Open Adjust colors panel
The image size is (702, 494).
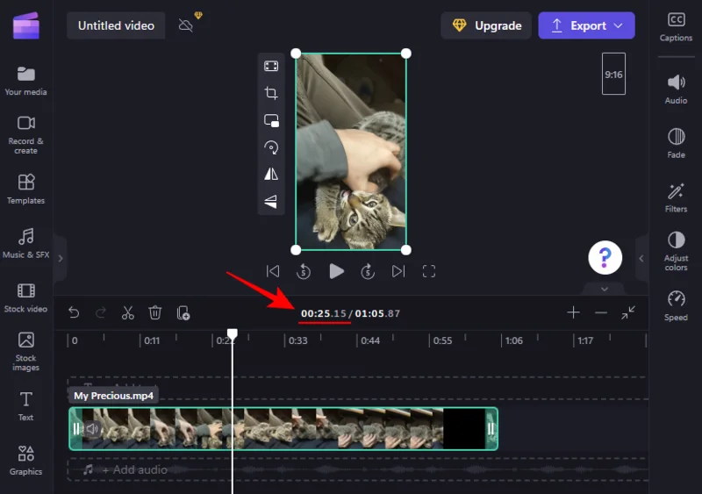point(676,252)
